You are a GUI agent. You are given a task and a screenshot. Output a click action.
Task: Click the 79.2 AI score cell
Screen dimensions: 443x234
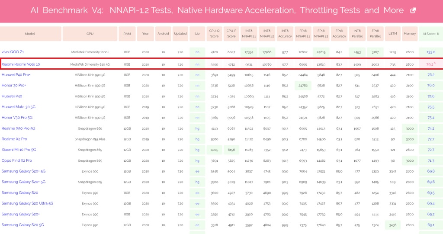pos(430,64)
